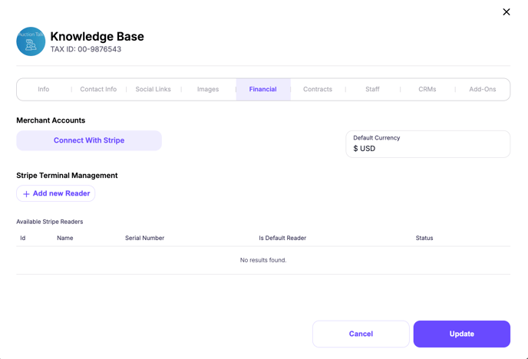The height and width of the screenshot is (359, 528).
Task: Switch to the Contact Info tab
Action: point(98,89)
